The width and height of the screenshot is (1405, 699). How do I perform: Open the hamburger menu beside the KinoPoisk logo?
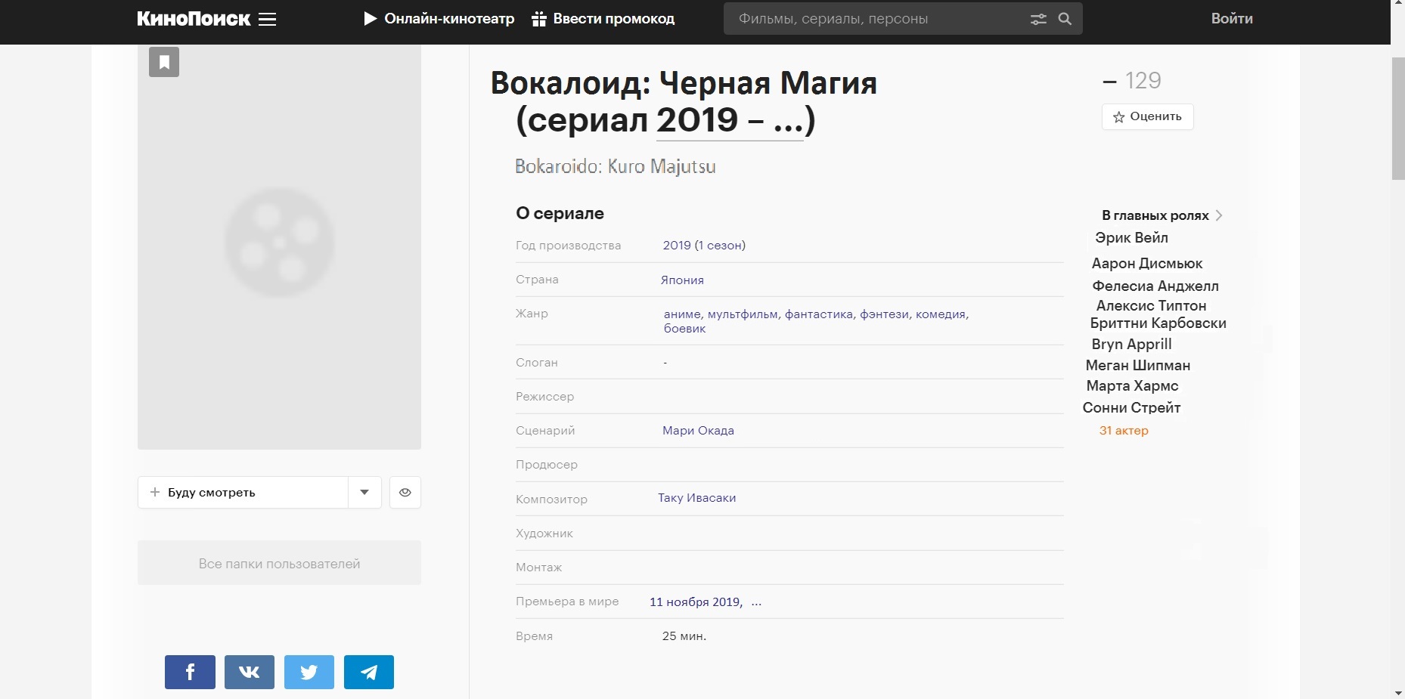pyautogui.click(x=268, y=20)
